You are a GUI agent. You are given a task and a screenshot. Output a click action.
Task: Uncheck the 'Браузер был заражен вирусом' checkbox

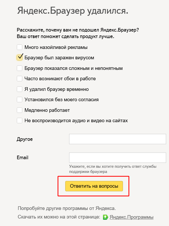coord(20,57)
